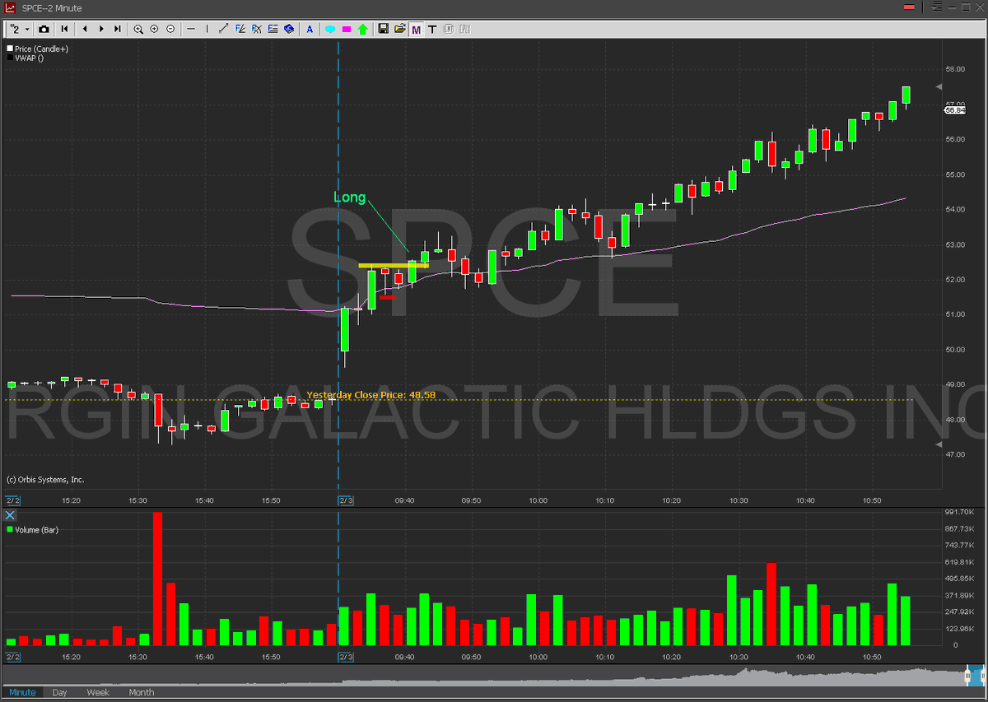Click the green Long annotation label
Screen dimensions: 988x702
pos(349,198)
